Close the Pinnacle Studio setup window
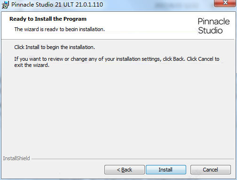 225,3
